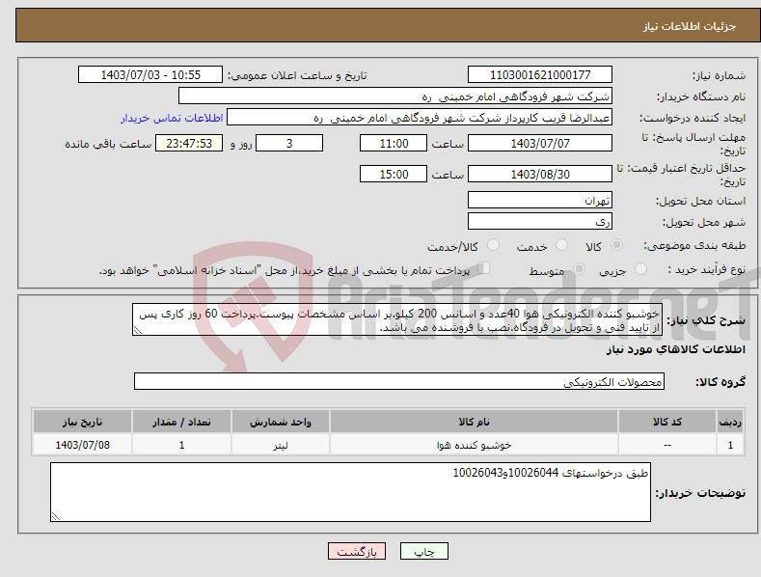The height and width of the screenshot is (577, 761).
Task: Click the اطلاعات کالاهای مورد نیاز heading
Action: (675, 349)
